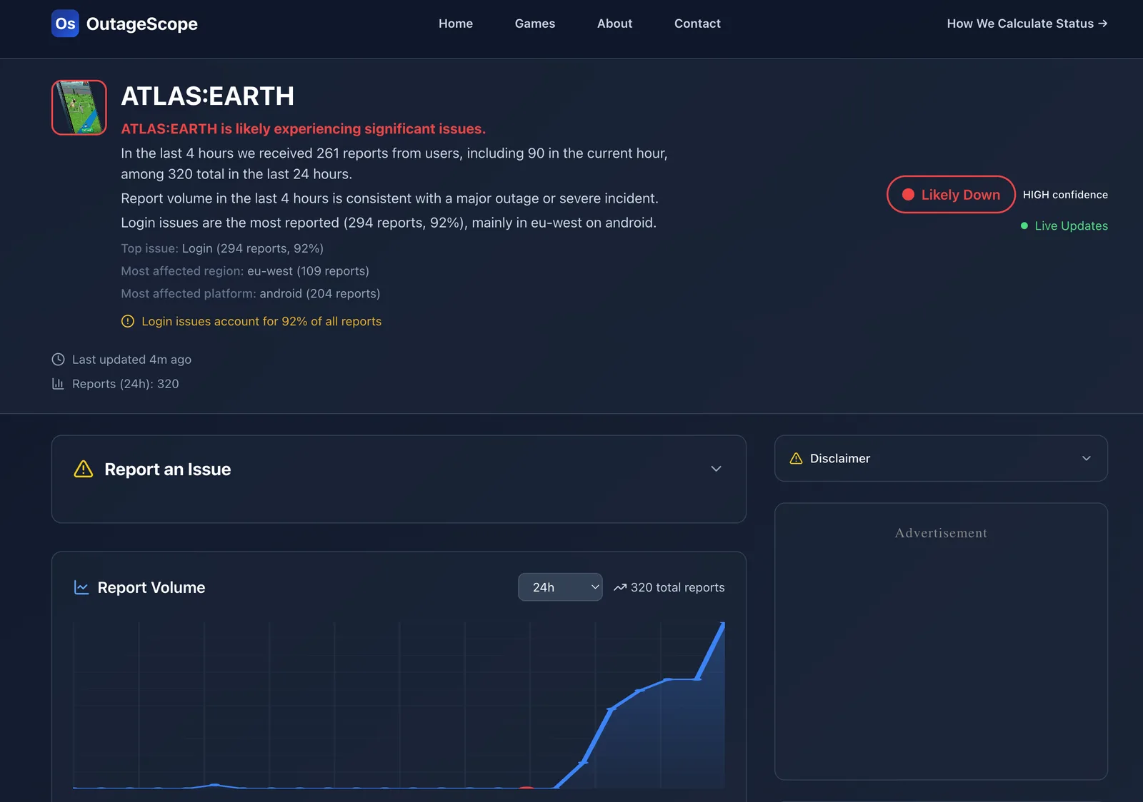Click the HIGH confidence label
This screenshot has height=802, width=1143.
click(x=1065, y=195)
